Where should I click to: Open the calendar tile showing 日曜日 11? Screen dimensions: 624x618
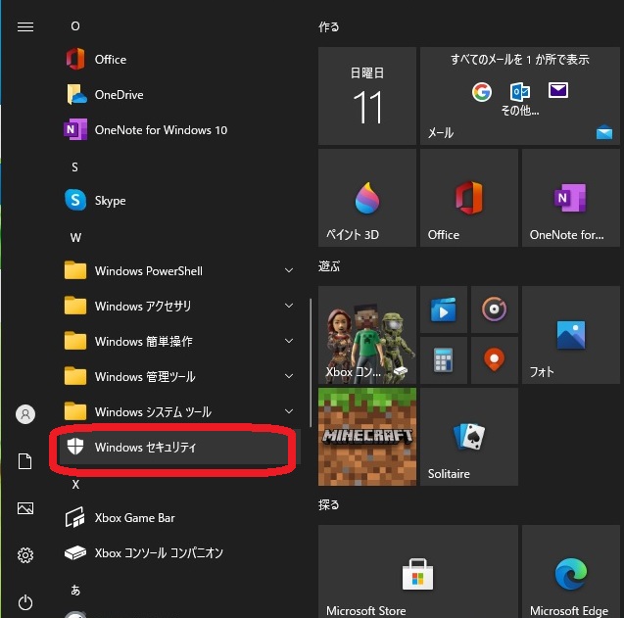coord(367,96)
